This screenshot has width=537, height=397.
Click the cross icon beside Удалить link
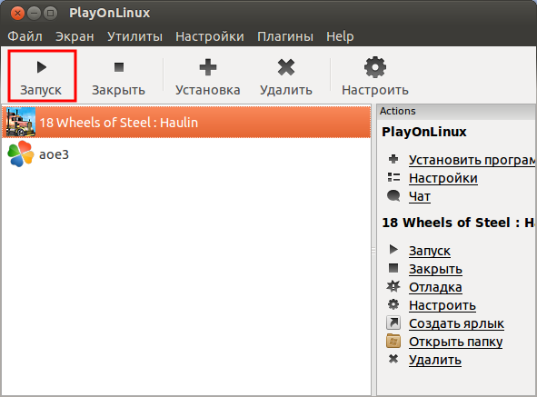point(393,359)
